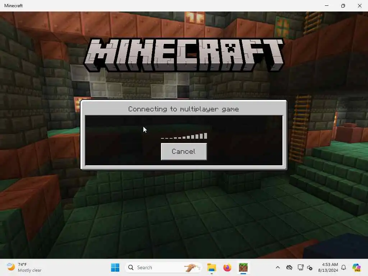Click the cloud sync tray icon
Image resolution: width=368 pixels, height=276 pixels.
coord(289,267)
